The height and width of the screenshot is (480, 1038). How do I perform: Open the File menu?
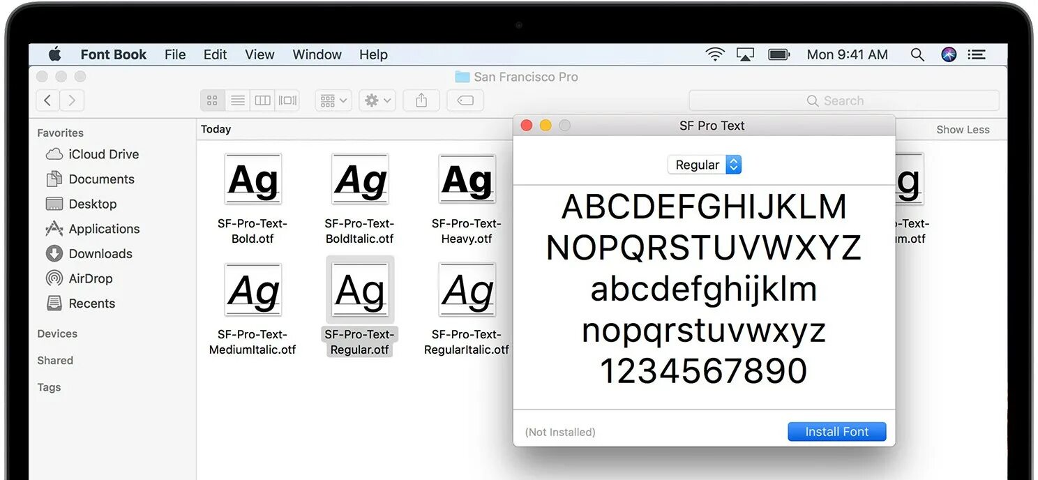point(175,54)
